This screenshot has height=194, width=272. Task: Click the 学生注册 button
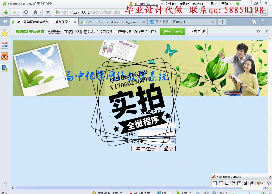[145, 148]
